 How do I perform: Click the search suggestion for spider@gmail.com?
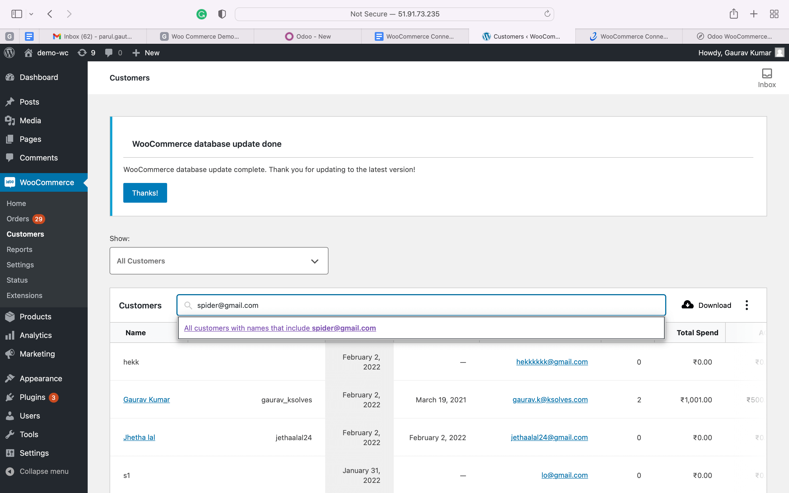point(280,328)
